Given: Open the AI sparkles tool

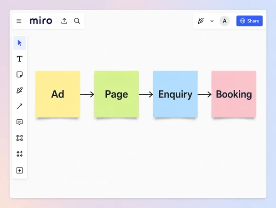Looking at the screenshot, I should click(19, 154).
